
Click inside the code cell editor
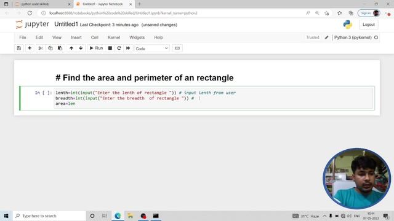pyautogui.click(x=214, y=98)
